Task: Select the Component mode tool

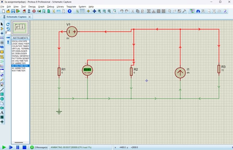Action: (2, 29)
